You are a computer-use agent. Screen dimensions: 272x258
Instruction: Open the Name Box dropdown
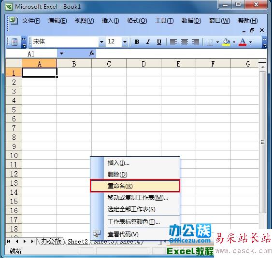tap(61, 54)
